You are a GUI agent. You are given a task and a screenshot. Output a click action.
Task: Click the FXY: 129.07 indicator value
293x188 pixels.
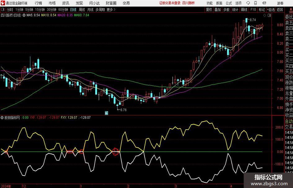(x=69, y=118)
